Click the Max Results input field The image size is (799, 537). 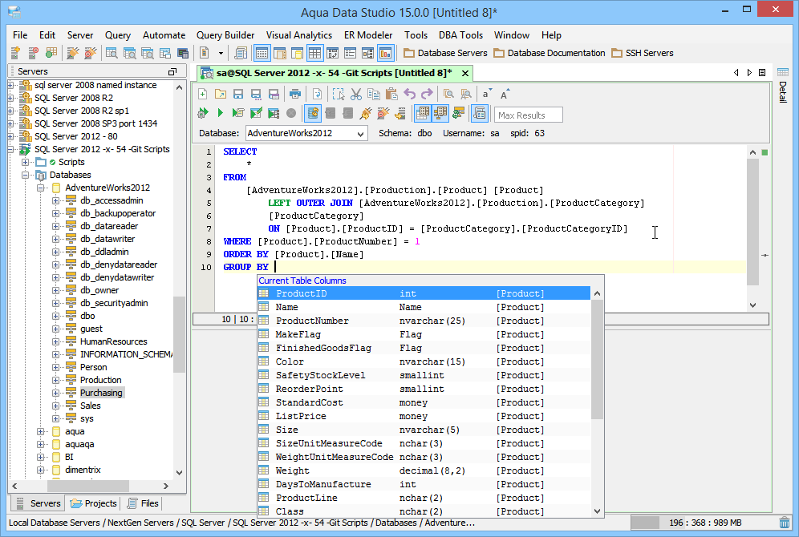click(529, 115)
